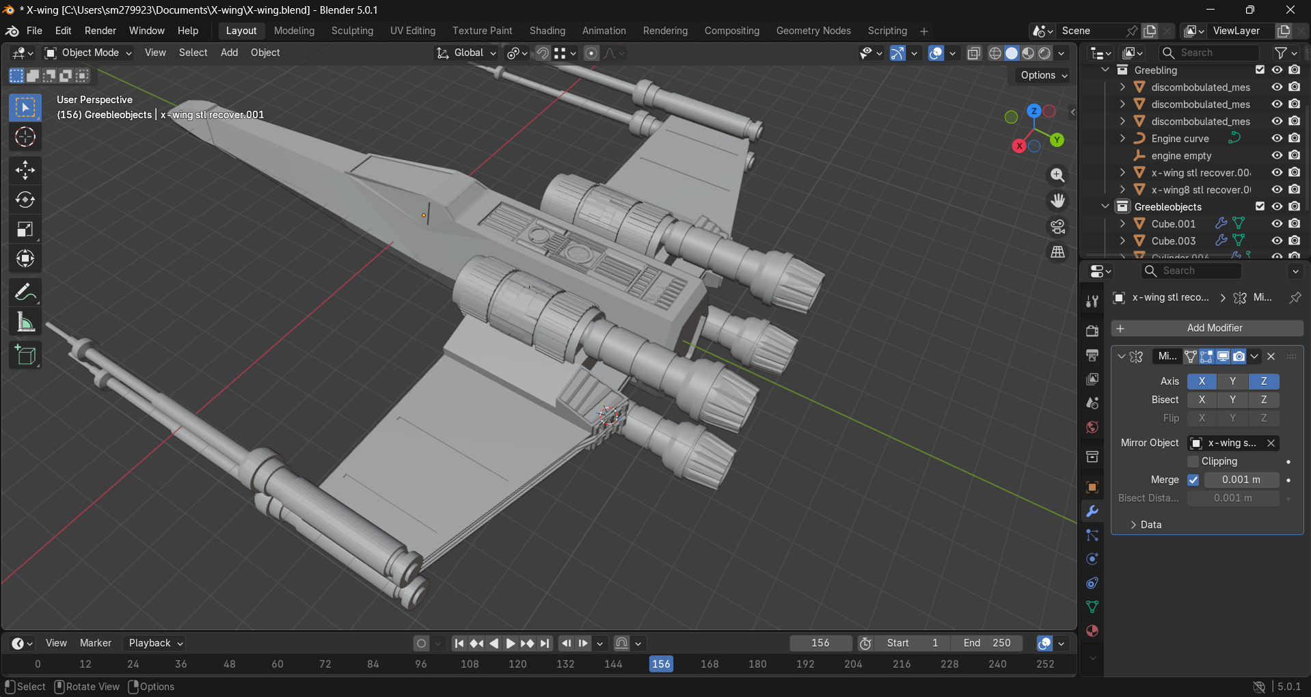Select the Add Cube tool
This screenshot has height=697, width=1311.
click(25, 355)
